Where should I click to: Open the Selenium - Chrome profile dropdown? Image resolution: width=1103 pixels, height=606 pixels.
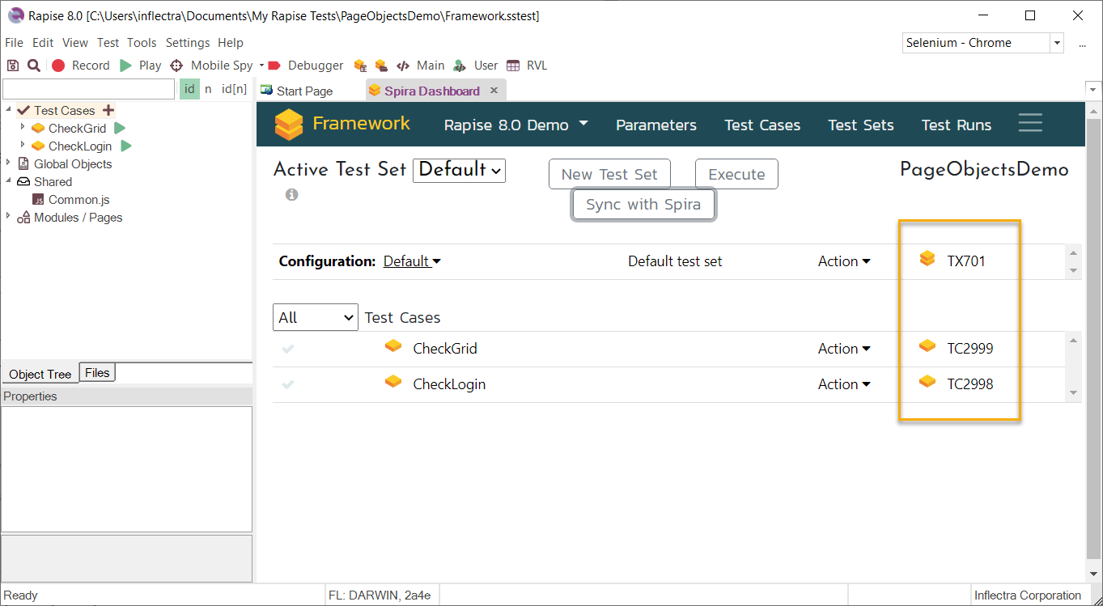click(x=1056, y=43)
